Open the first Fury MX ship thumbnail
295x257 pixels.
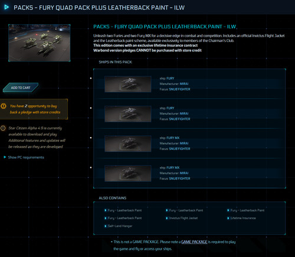tap(128, 144)
